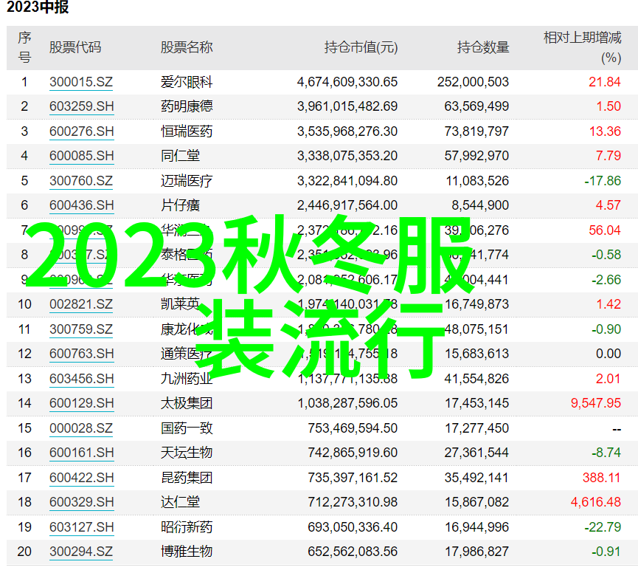
Task: Select the quantity 73,819,797
Action: pyautogui.click(x=476, y=131)
